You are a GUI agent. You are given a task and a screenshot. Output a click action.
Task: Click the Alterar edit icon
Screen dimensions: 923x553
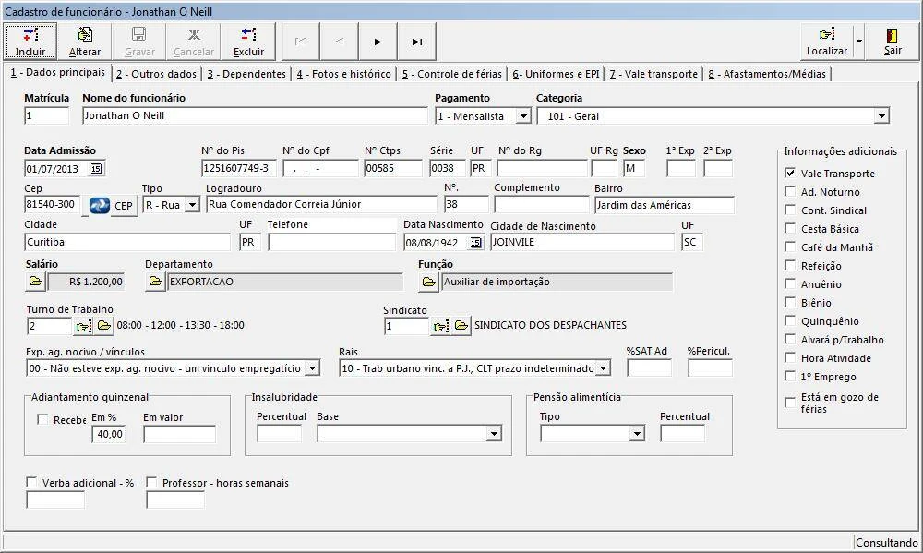85,35
